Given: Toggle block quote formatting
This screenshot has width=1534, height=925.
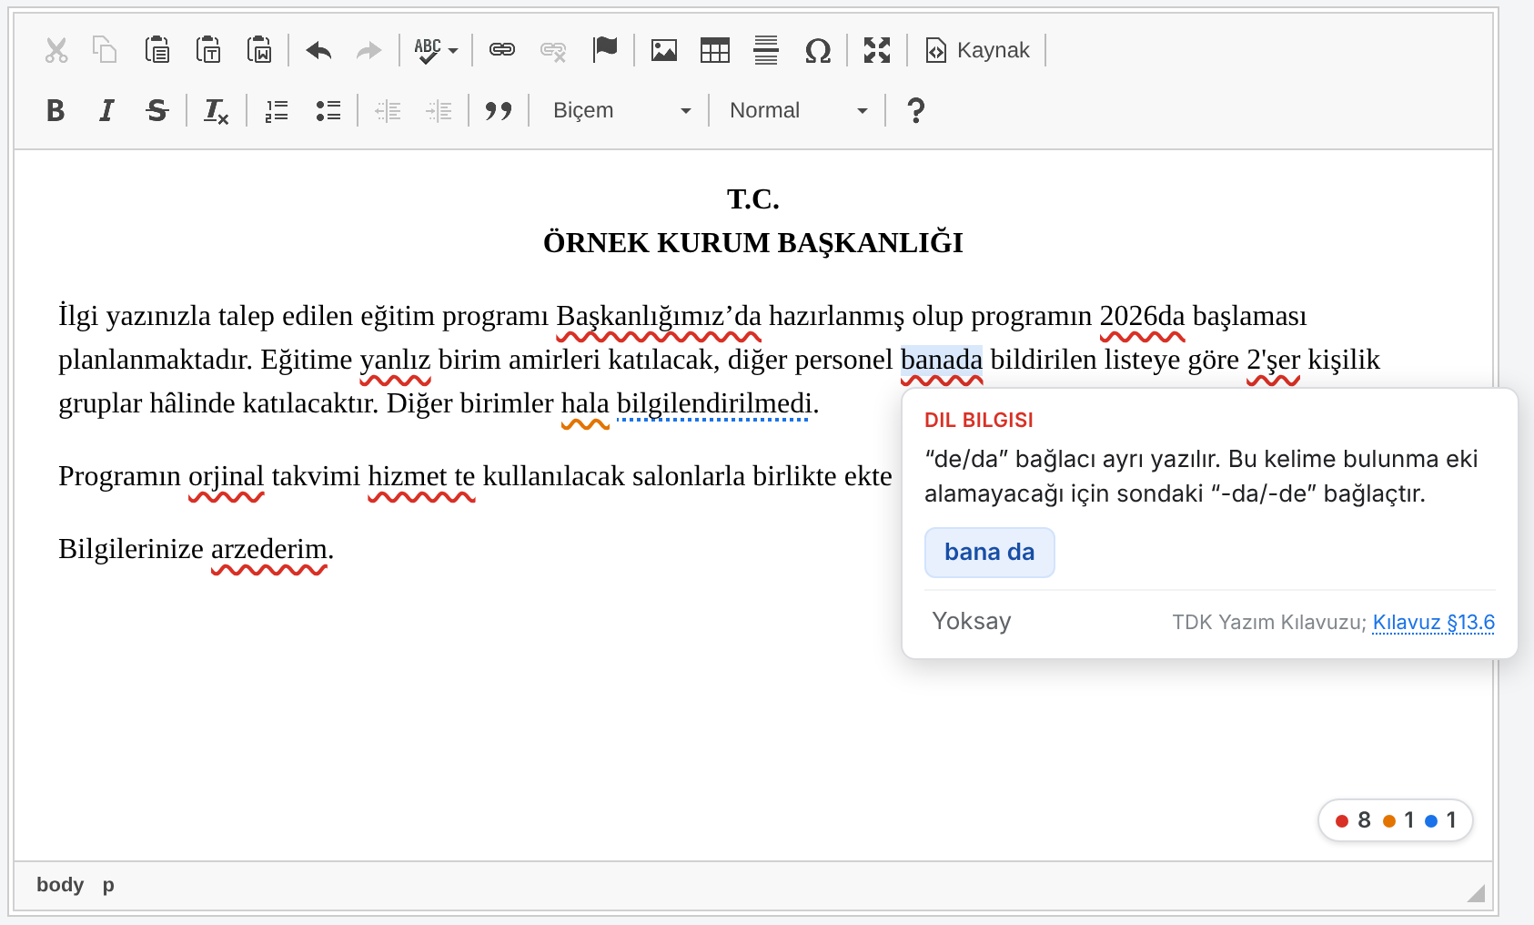Looking at the screenshot, I should 499,110.
